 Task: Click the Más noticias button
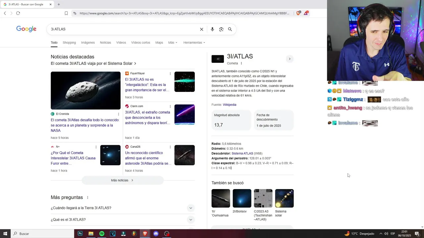(123, 180)
